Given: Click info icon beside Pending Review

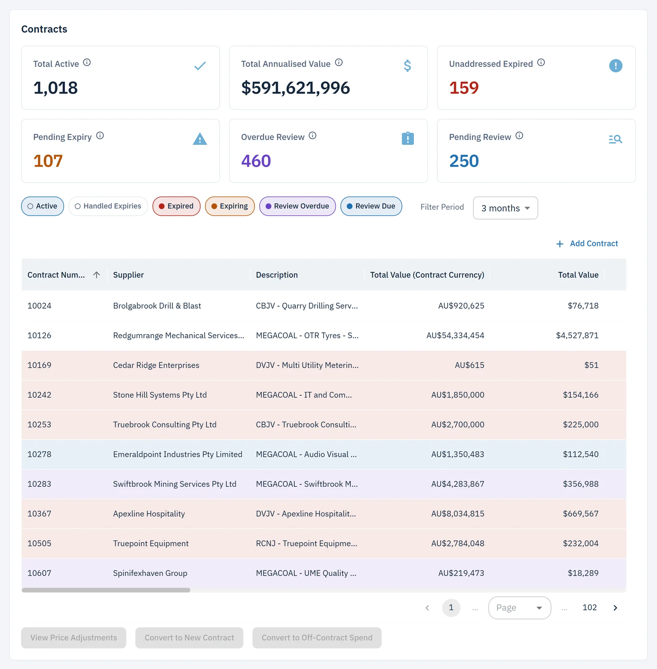Looking at the screenshot, I should click(x=519, y=135).
